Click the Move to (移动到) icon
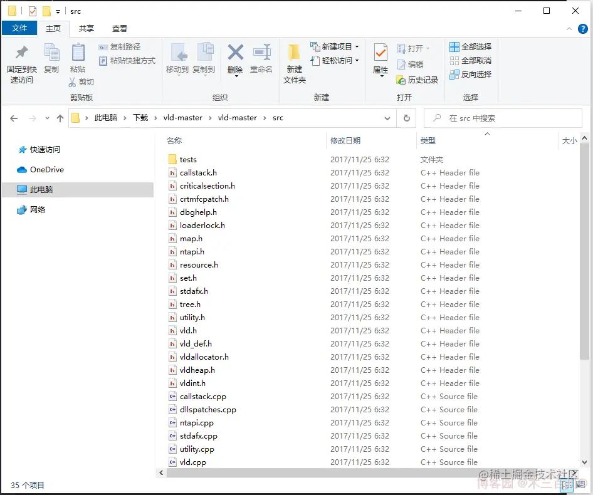 (178, 53)
